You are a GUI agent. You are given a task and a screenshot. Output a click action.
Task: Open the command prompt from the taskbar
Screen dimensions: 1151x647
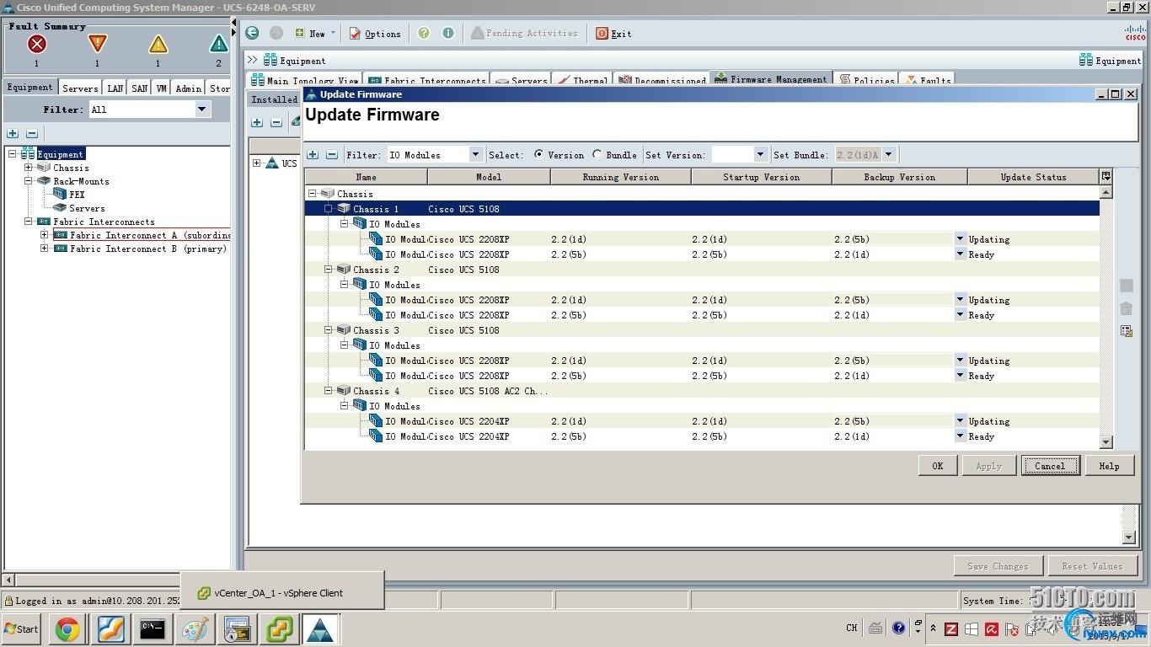[153, 628]
